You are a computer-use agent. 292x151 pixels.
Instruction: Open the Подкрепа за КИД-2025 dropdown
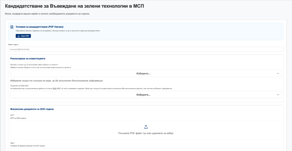(146, 95)
